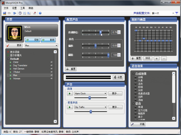Toggle the 变形 morph button
Screen dimensions: 181x135
(32, 40)
